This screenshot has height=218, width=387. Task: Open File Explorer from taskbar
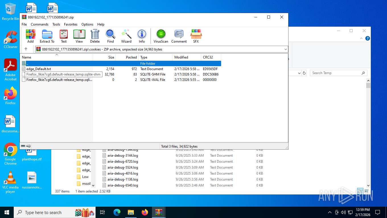coord(131,212)
